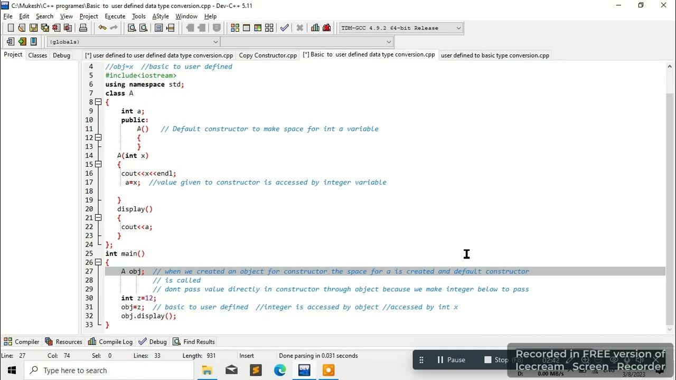676x380 pixels.
Task: Click the code line 'int z=12;'
Action: coord(138,298)
